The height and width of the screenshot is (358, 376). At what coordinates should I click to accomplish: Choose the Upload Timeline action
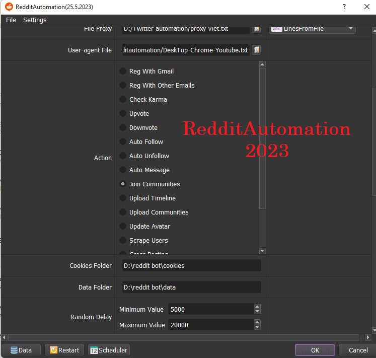[x=123, y=198]
